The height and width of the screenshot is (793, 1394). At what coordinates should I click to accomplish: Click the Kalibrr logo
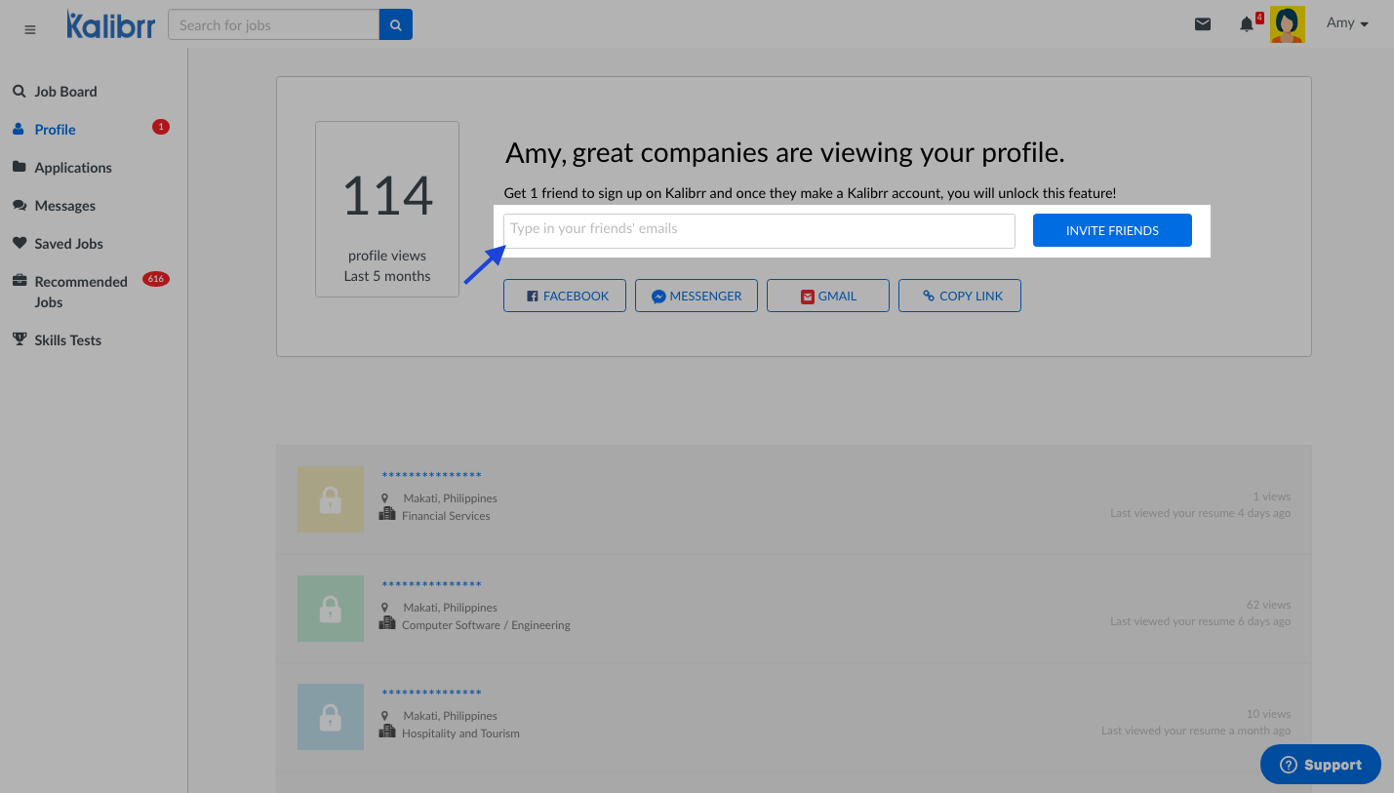110,25
